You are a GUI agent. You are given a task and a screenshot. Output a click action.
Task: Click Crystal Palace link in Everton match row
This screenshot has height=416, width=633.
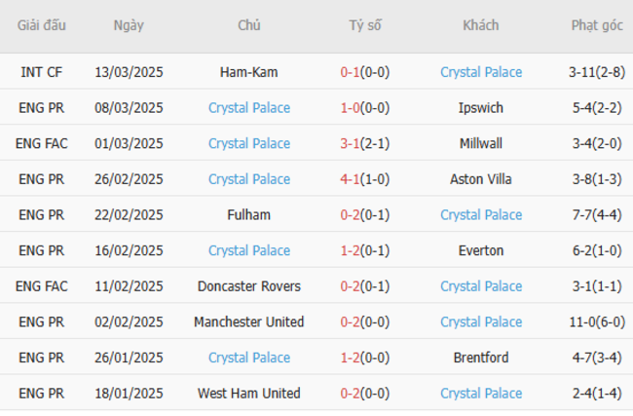click(249, 250)
